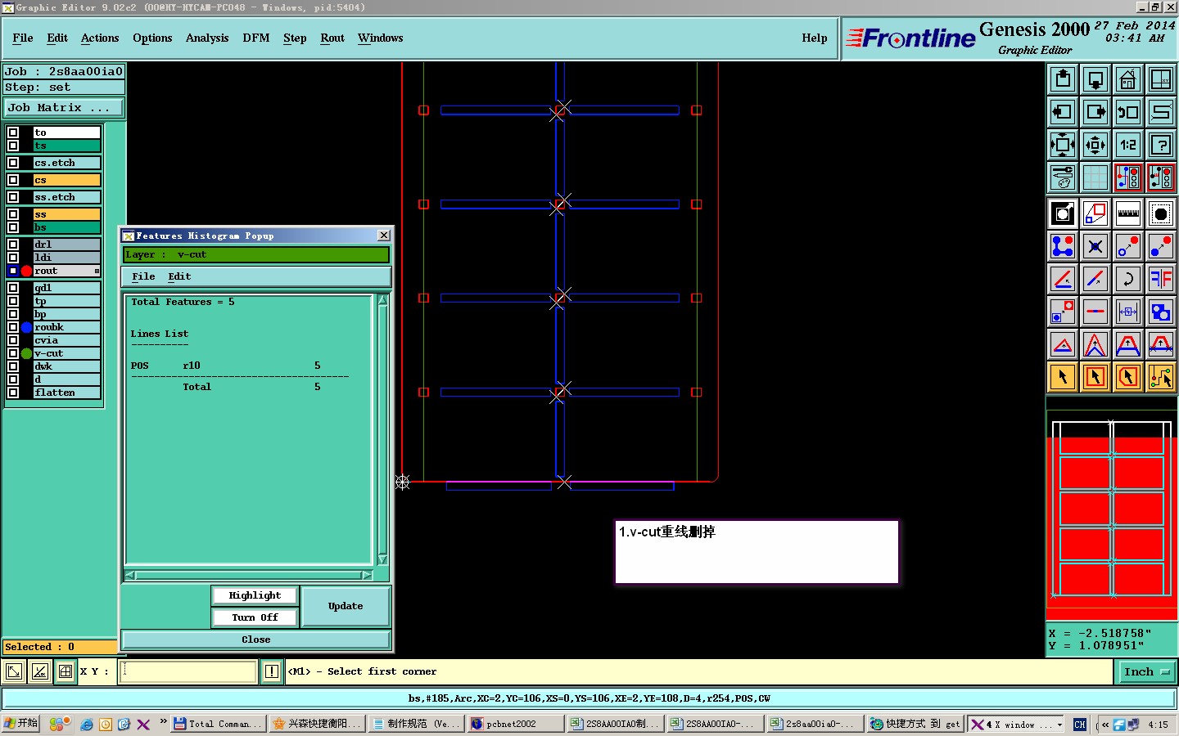Click the exclamation mark button beside XY field

coord(272,672)
